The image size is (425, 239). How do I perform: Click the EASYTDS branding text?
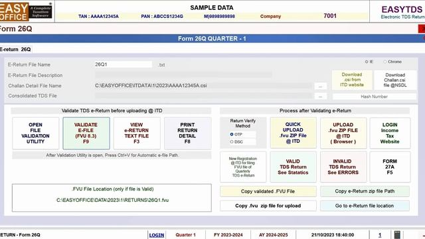point(402,9)
